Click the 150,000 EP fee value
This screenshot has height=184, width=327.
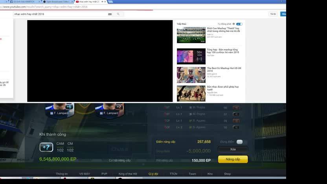pos(201,160)
